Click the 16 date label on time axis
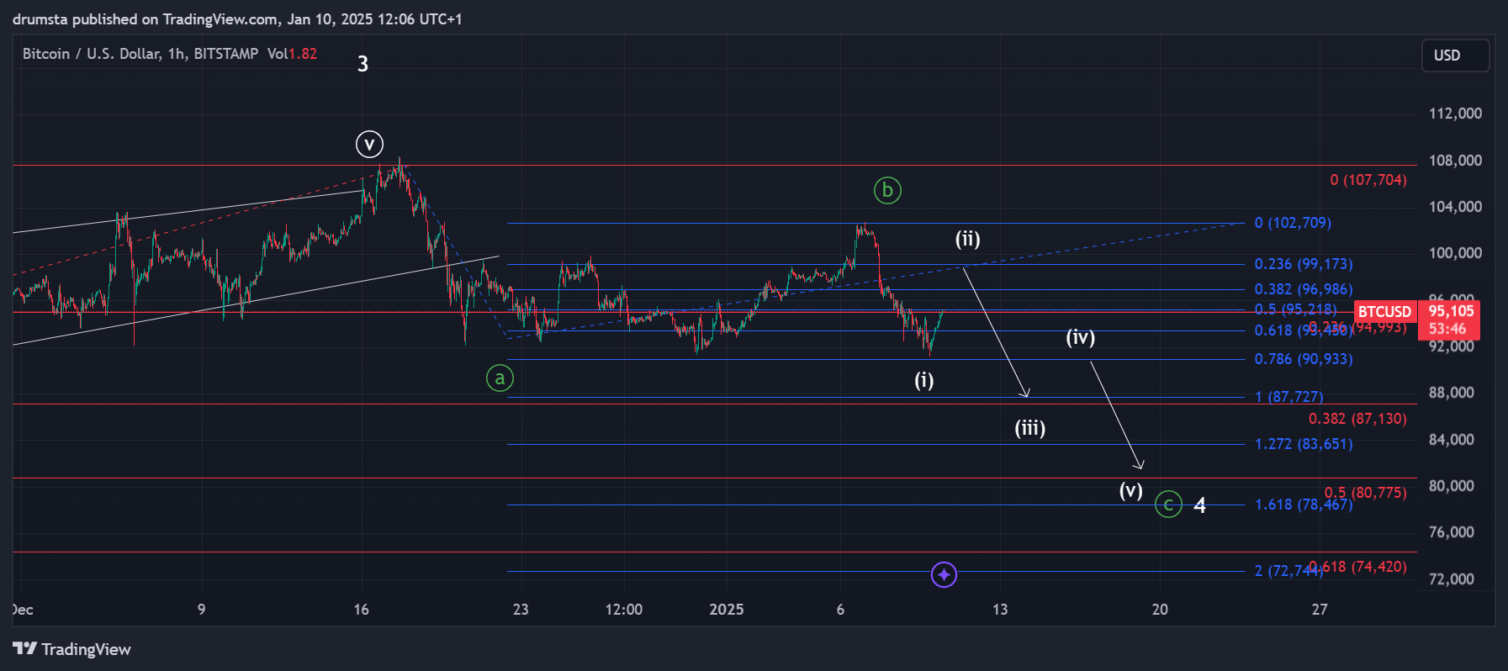Image resolution: width=1508 pixels, height=671 pixels. (361, 610)
